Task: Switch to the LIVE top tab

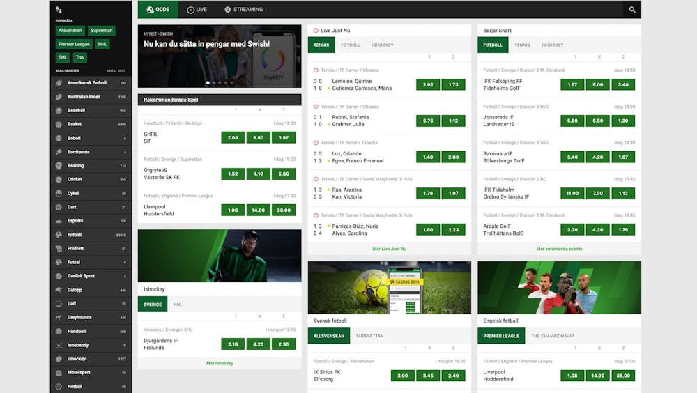Action: (197, 9)
